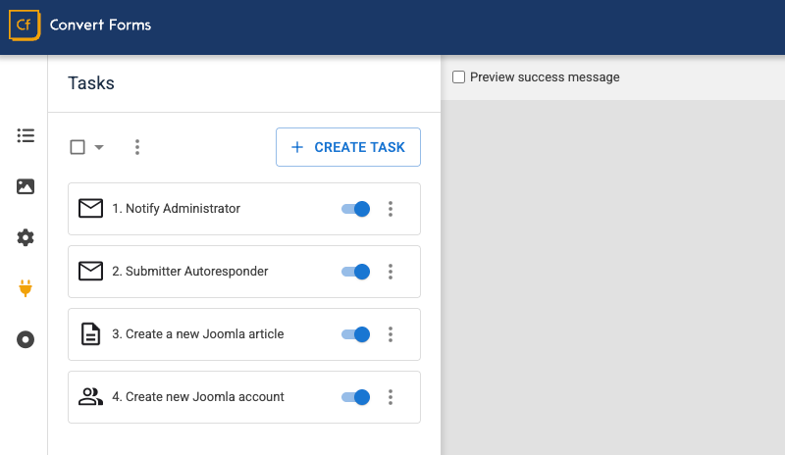Open Notify Administrator three-dot menu

(391, 209)
